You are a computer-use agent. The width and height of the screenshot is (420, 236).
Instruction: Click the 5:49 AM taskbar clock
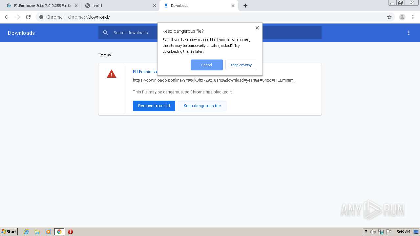403,232
